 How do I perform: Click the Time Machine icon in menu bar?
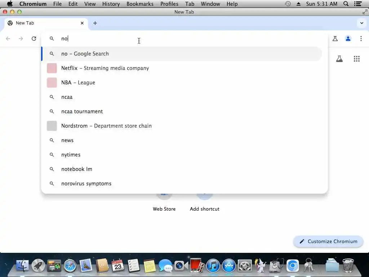click(288, 4)
